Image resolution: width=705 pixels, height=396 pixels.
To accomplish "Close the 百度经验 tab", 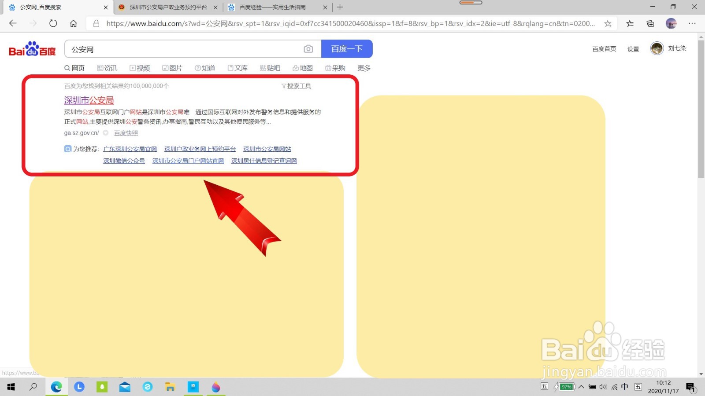I will 325,7.
